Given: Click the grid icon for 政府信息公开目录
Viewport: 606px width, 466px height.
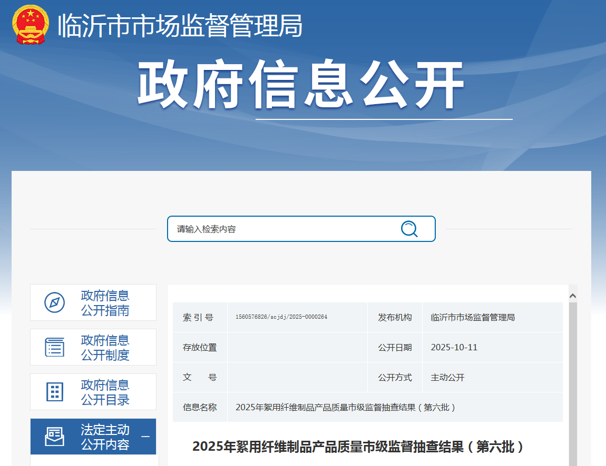Looking at the screenshot, I should pyautogui.click(x=54, y=392).
